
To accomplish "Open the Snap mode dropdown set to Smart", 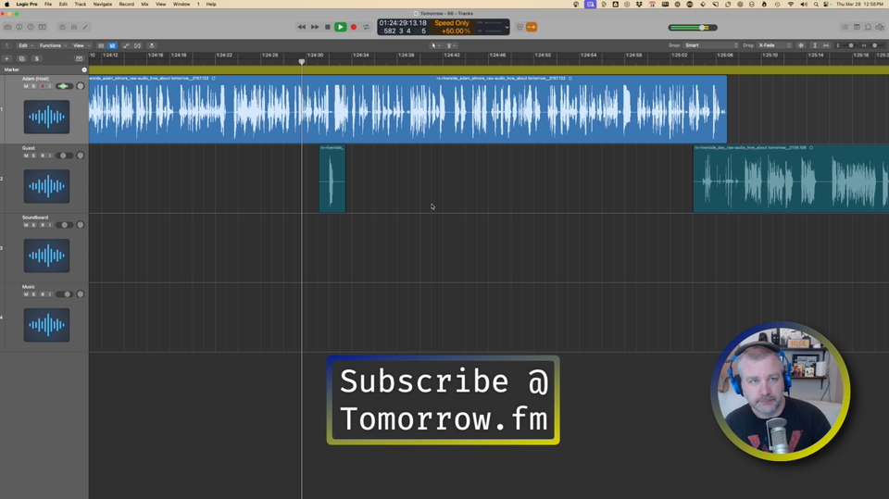I will click(x=711, y=45).
